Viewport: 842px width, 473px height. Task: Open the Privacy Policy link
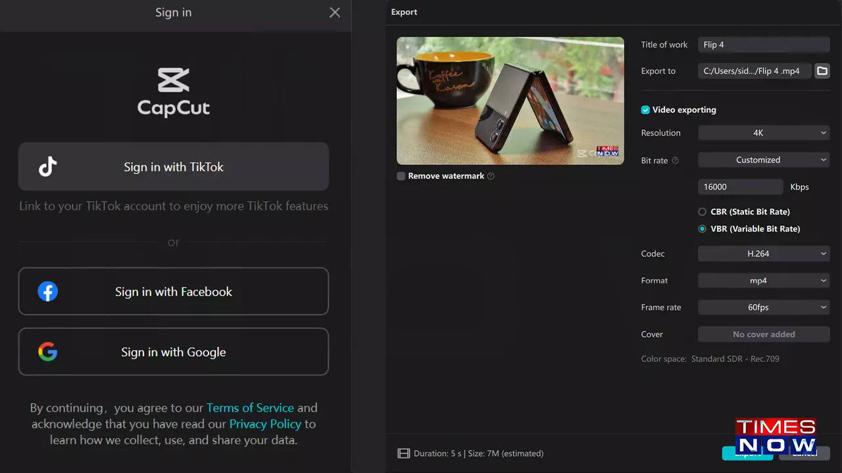[265, 424]
